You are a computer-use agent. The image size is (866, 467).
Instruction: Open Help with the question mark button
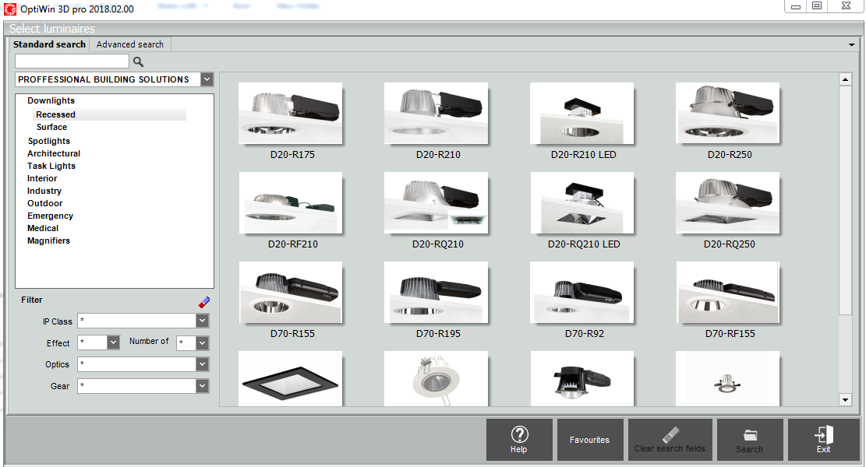519,440
